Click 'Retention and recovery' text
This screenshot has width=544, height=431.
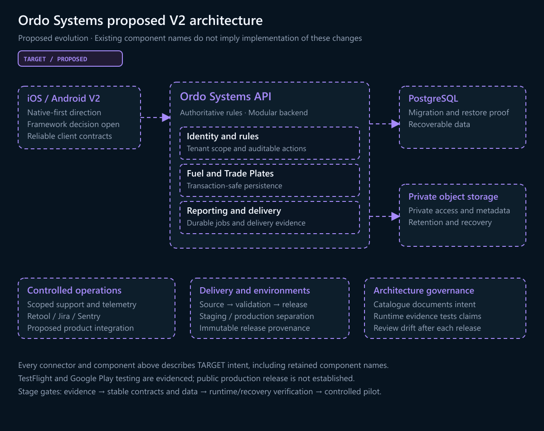click(x=450, y=222)
